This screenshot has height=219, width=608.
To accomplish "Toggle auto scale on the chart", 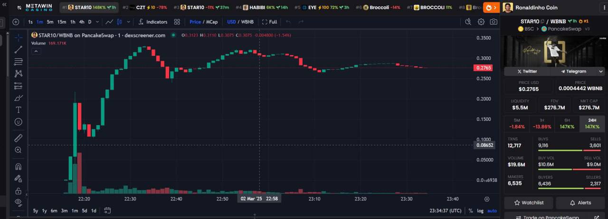I will tap(492, 210).
